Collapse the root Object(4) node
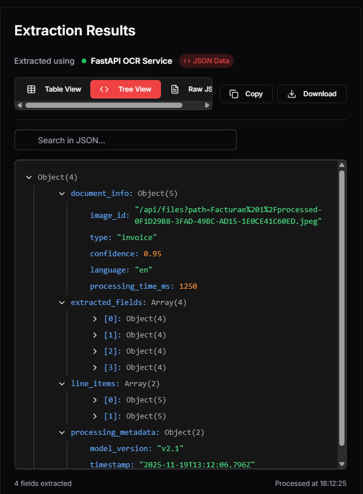Image resolution: width=363 pixels, height=494 pixels. tap(29, 177)
